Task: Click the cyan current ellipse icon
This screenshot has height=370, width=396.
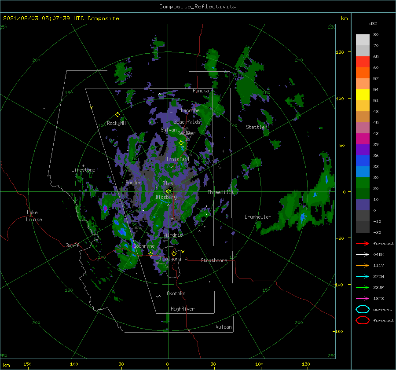Action: 363,309
